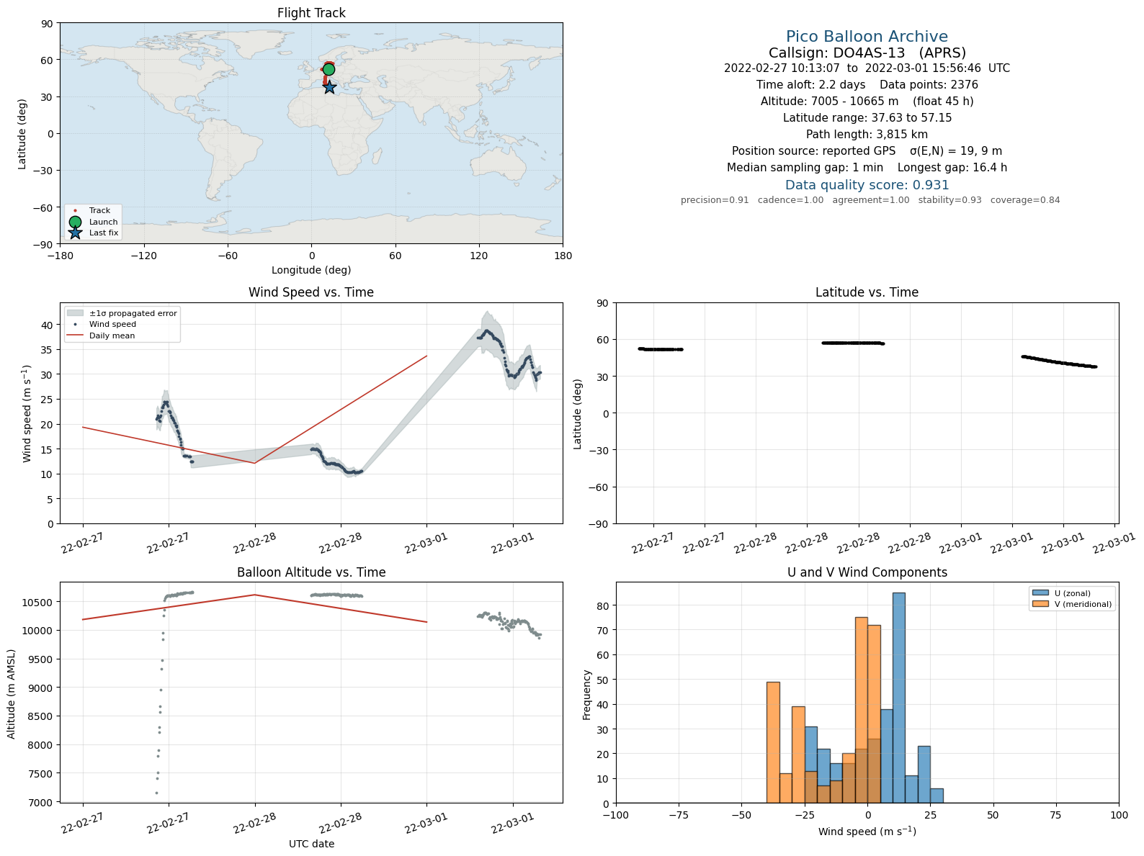Click the "10500" tick on the altitude axis
1144x856 pixels.
40,603
